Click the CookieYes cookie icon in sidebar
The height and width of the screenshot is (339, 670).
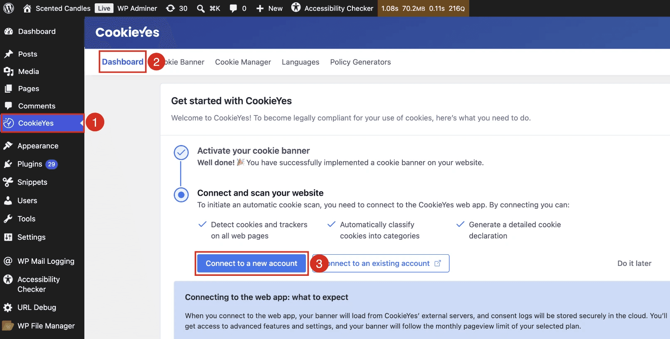[x=9, y=123]
